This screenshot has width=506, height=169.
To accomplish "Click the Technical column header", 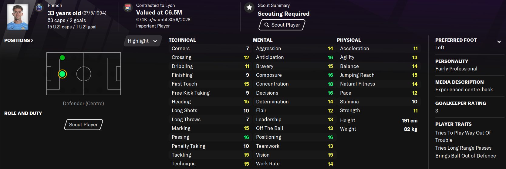I will click(x=182, y=40).
